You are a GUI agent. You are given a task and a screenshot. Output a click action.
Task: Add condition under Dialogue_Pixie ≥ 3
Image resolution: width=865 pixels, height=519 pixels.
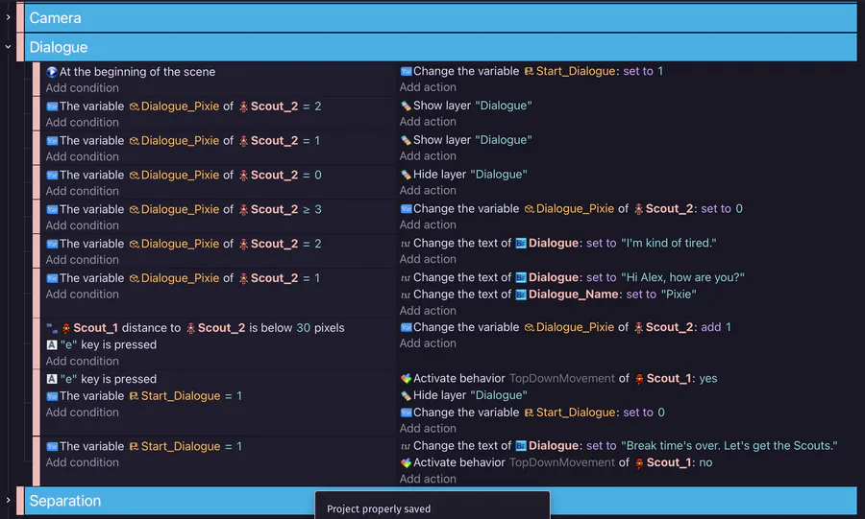pos(83,225)
